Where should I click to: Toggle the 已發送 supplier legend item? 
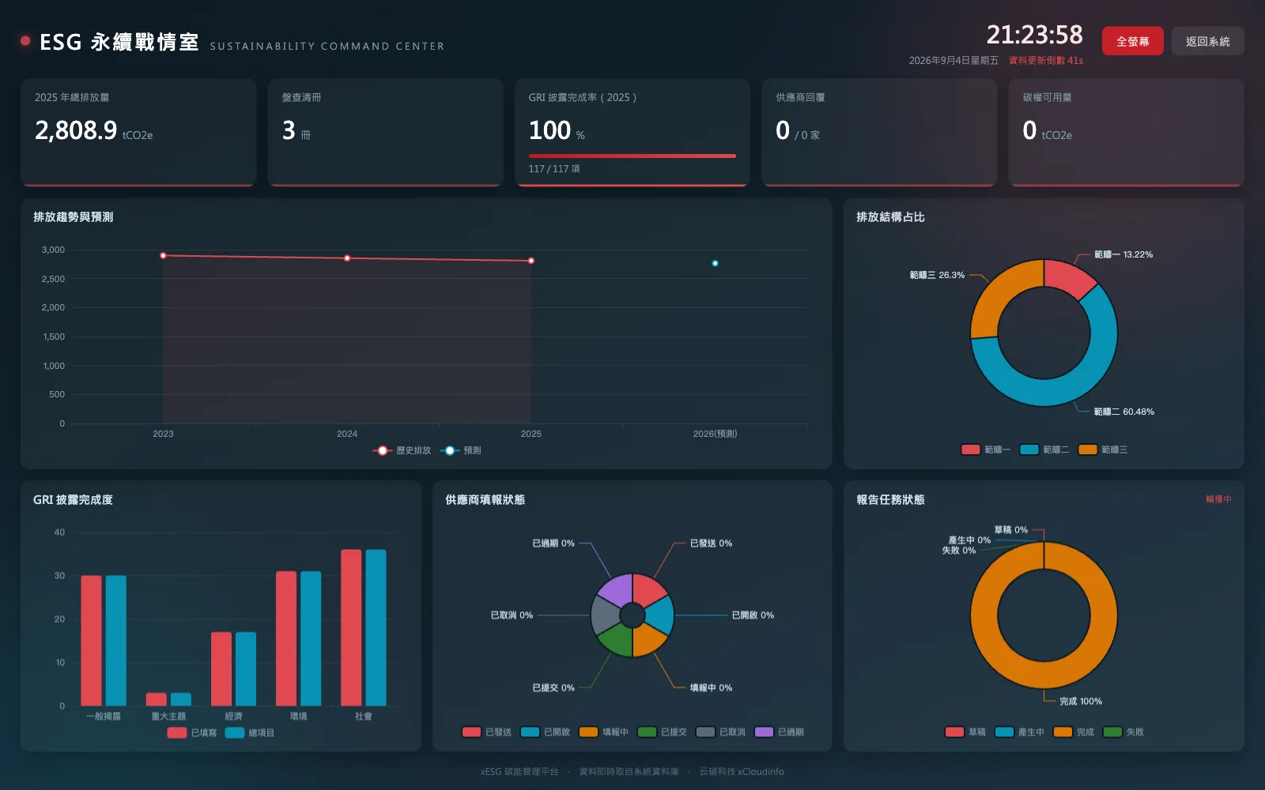(487, 732)
